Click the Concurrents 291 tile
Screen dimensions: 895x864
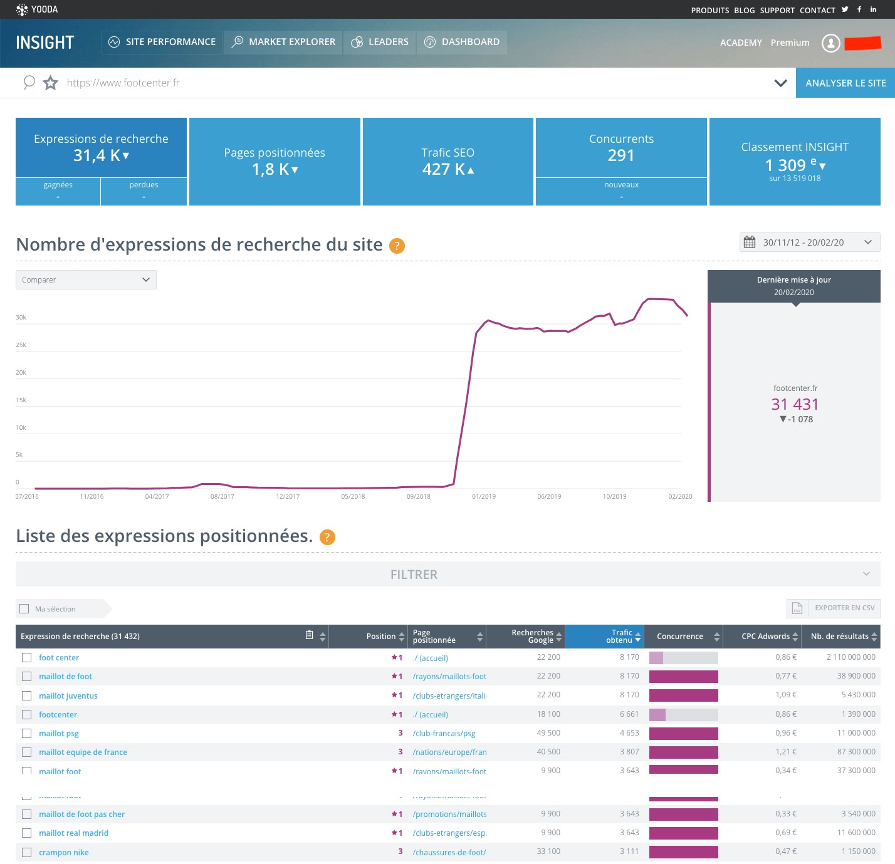click(x=621, y=148)
